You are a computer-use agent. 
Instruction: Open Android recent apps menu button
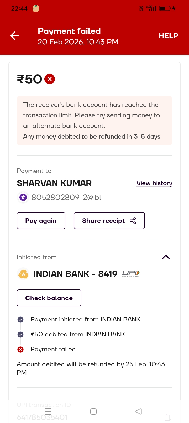coord(48,411)
